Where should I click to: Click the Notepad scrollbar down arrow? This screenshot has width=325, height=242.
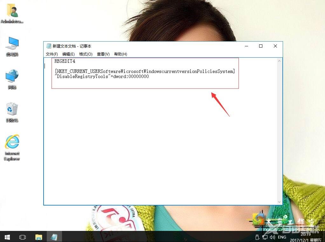[x=280, y=202]
